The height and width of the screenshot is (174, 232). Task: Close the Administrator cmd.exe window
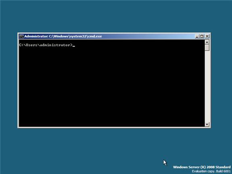point(207,36)
